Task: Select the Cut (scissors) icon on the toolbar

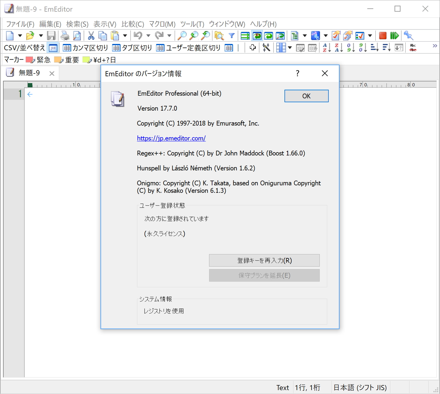Action: (91, 35)
